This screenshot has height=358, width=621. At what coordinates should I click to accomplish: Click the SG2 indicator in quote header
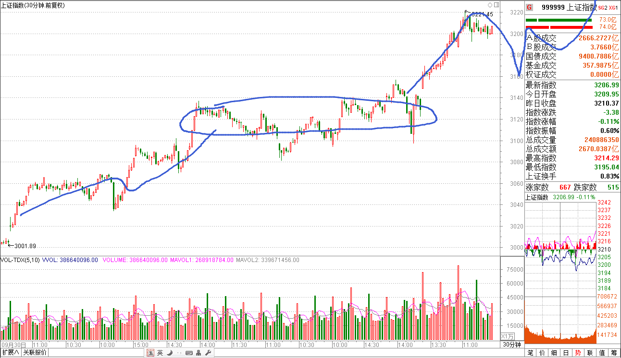pyautogui.click(x=602, y=7)
